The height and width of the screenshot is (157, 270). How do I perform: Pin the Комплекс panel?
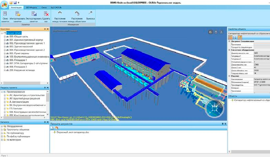coord(45,29)
